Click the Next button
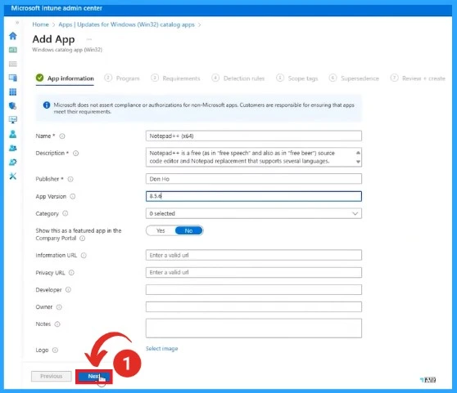 point(94,376)
